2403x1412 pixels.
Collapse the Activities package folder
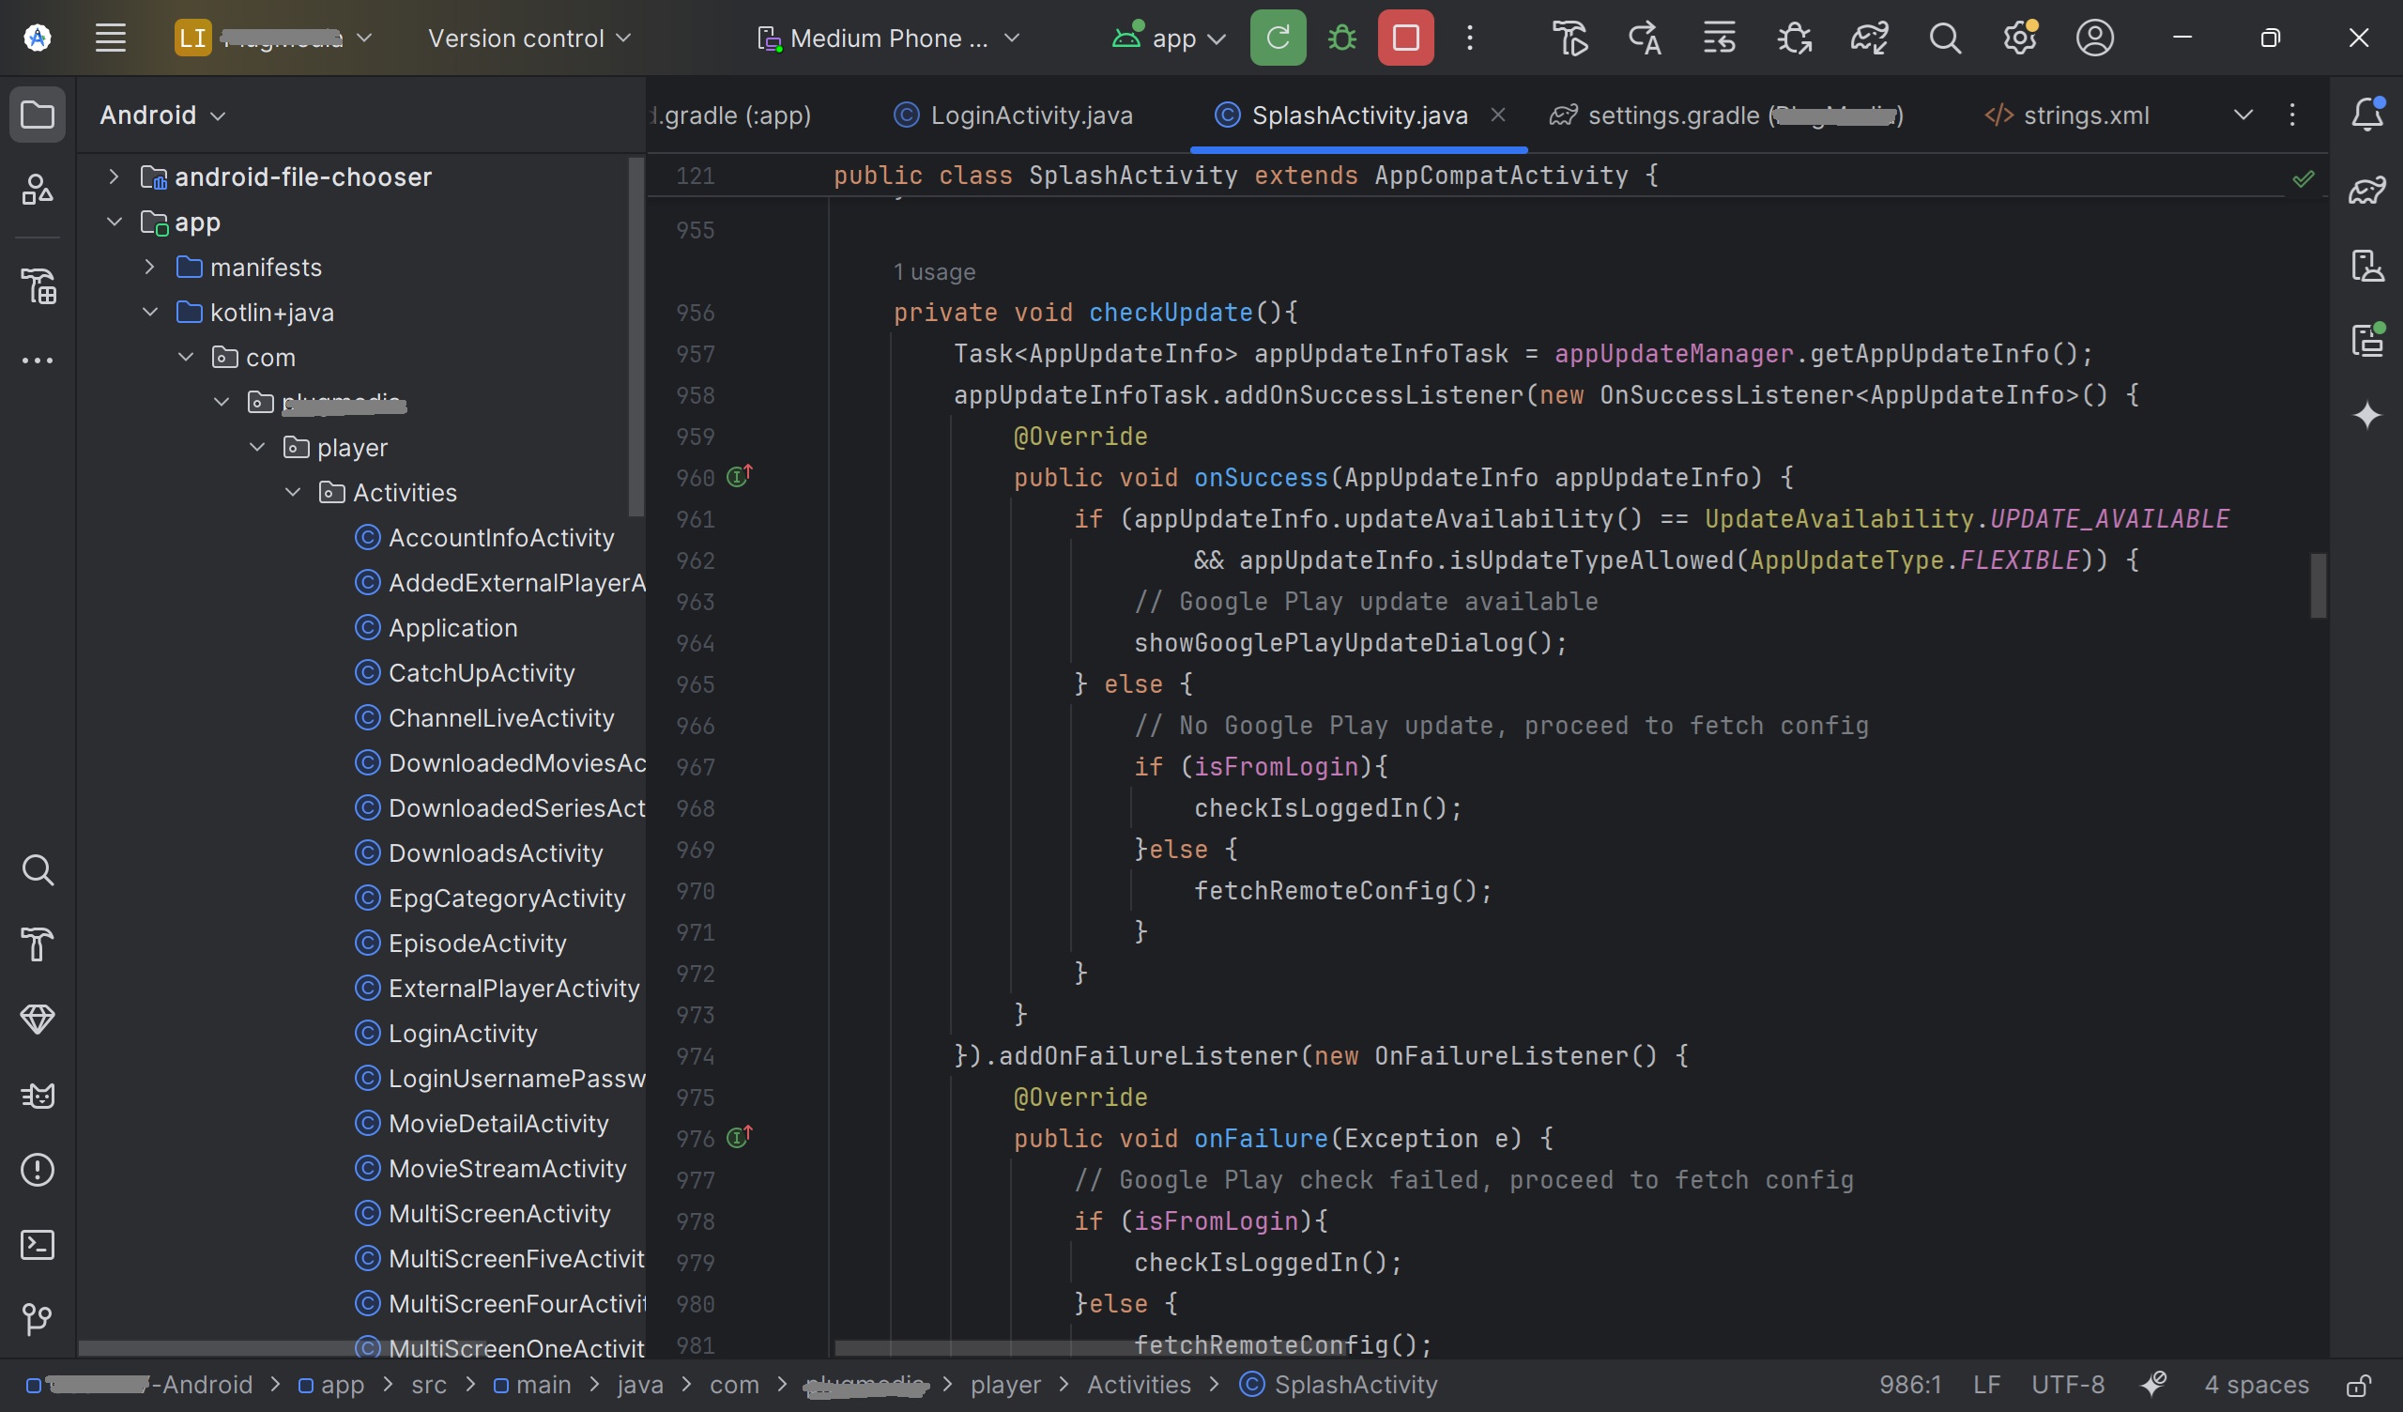coord(293,492)
